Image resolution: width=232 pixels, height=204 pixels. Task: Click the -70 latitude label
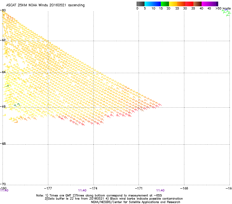tap(3, 184)
